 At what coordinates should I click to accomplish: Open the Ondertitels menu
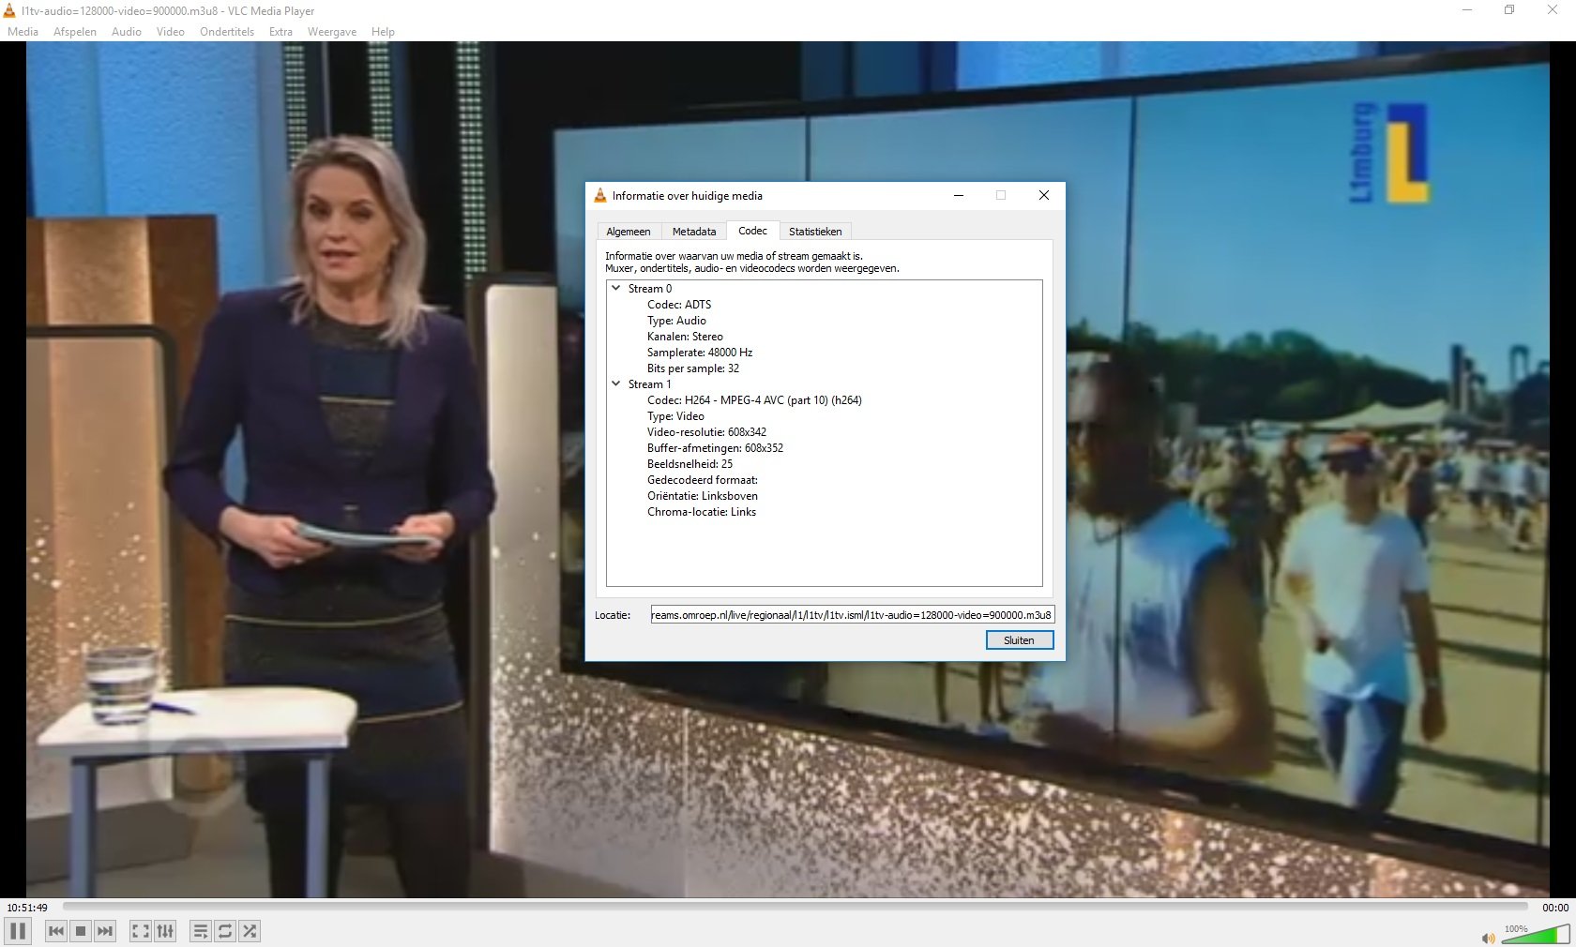pos(226,32)
